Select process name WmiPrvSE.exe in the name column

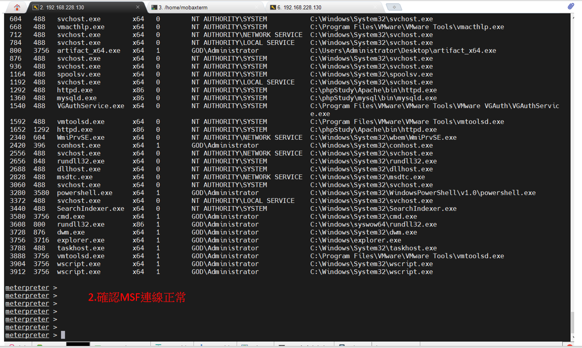pos(80,138)
